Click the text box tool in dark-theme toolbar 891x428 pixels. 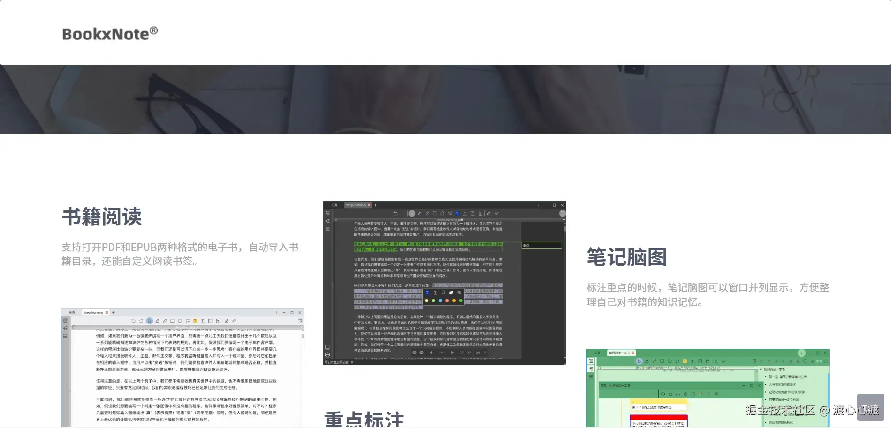click(472, 214)
